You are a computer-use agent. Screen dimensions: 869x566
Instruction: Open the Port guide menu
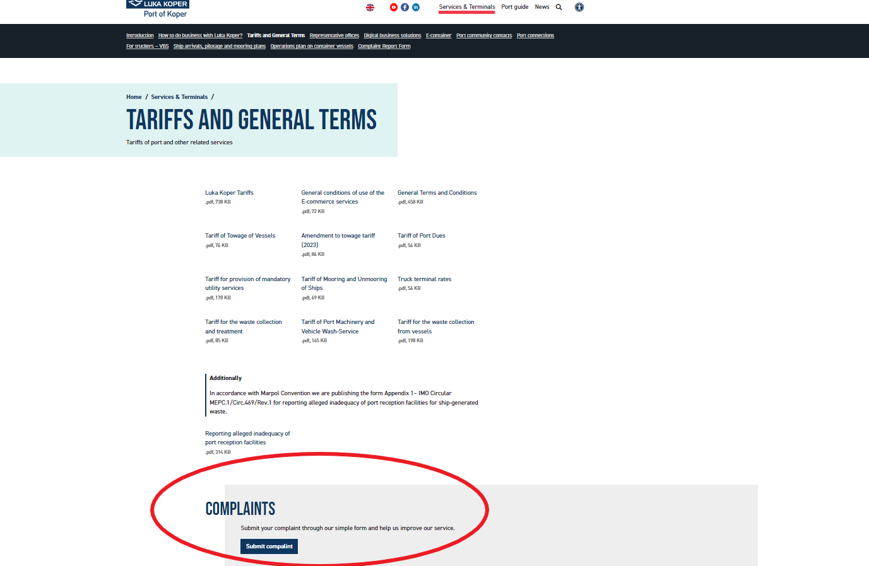(x=515, y=7)
